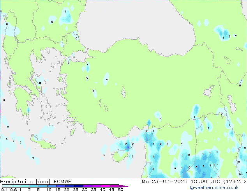The height and width of the screenshot is (191, 247).
Task: Click the '(12+252' forecast run text
Action: coord(235,182)
